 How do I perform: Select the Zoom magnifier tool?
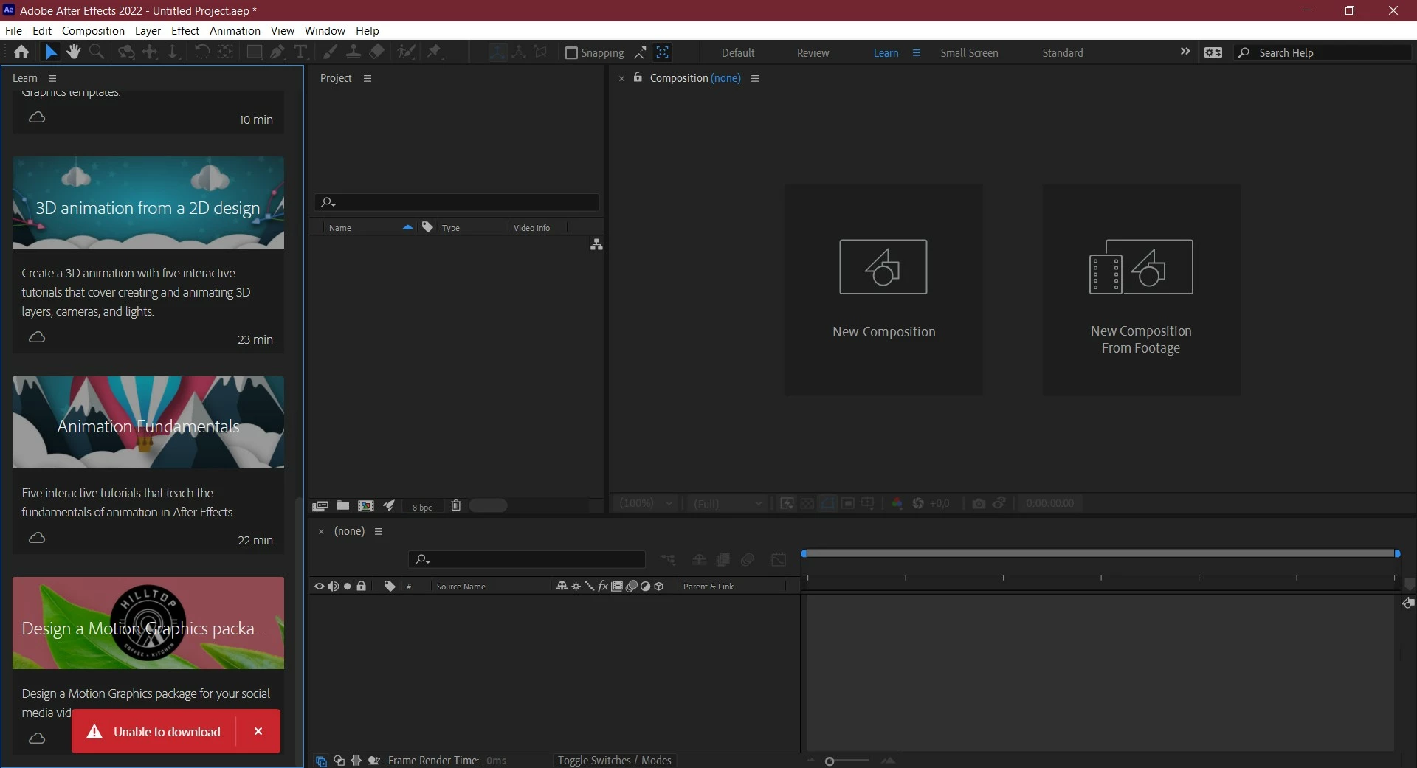pos(97,52)
